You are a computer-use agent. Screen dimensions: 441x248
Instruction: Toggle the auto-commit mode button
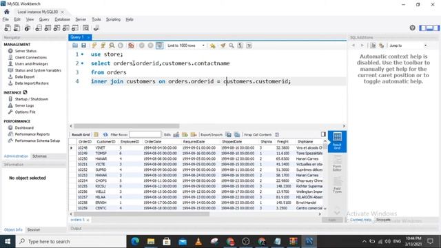[x=159, y=45]
